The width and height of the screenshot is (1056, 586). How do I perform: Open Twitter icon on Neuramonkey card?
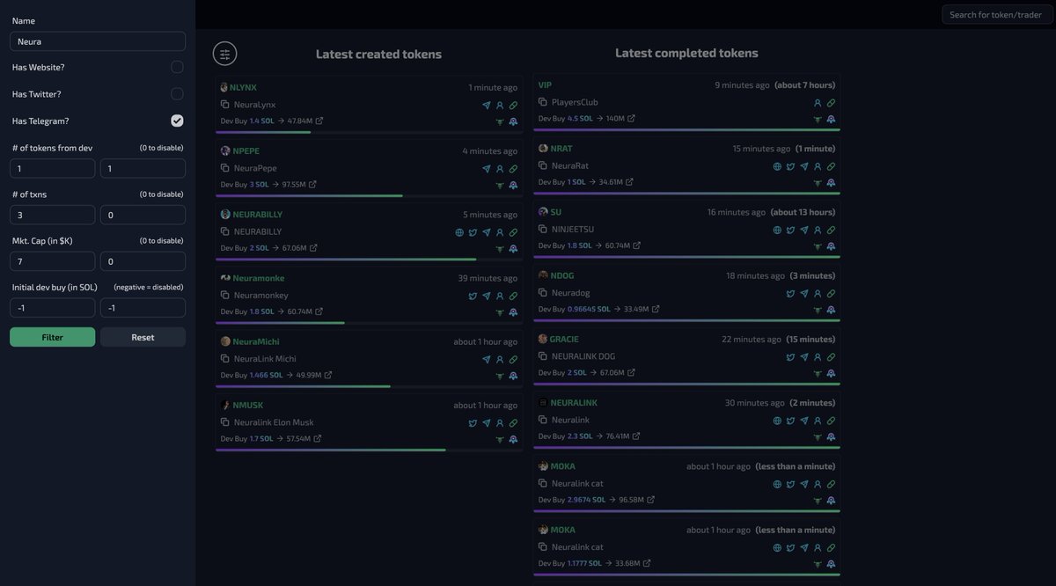[x=473, y=296]
